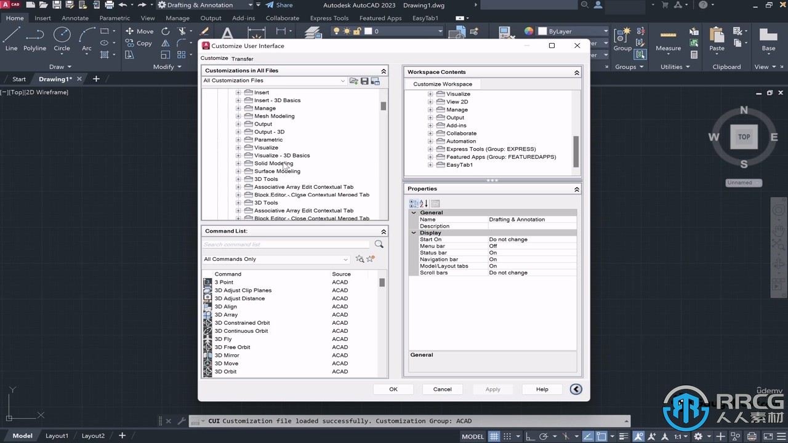Click the Categorized icon in Properties panel
The width and height of the screenshot is (788, 443).
pos(414,204)
